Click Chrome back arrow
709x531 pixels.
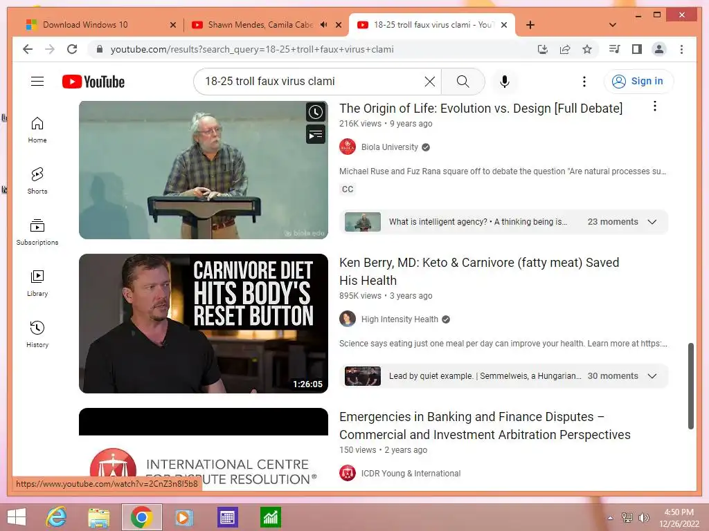pyautogui.click(x=28, y=49)
